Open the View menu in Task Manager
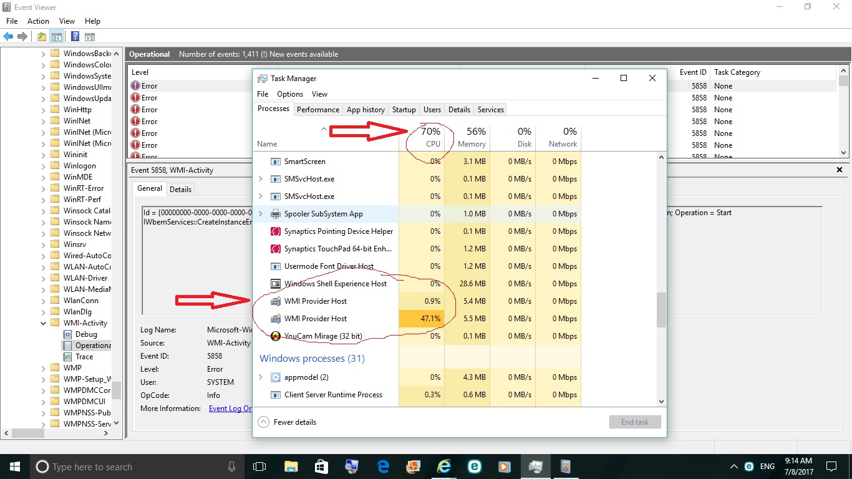The width and height of the screenshot is (852, 479). click(x=319, y=94)
